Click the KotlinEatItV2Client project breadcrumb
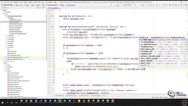188x106 pixels. 7,5
